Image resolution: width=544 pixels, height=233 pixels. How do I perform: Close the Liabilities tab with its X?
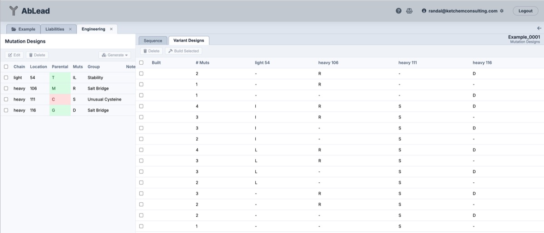coord(70,29)
